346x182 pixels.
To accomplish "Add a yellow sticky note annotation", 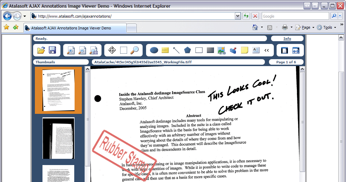I will pyautogui.click(x=244, y=50).
